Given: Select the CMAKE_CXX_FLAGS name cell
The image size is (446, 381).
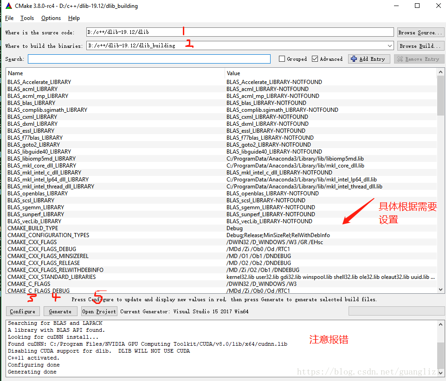Looking at the screenshot, I should [32, 242].
